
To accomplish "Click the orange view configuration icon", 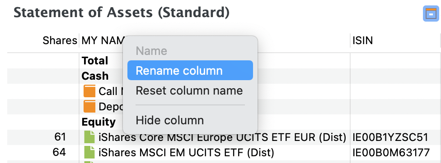I will 431,14.
